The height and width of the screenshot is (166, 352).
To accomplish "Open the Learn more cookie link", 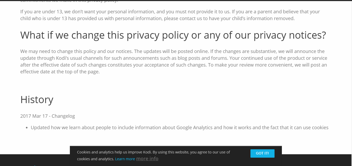I will click(x=125, y=159).
